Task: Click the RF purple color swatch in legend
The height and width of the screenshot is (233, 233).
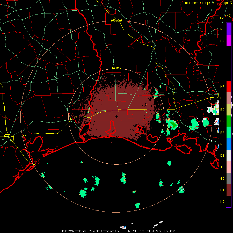Action: point(229,29)
